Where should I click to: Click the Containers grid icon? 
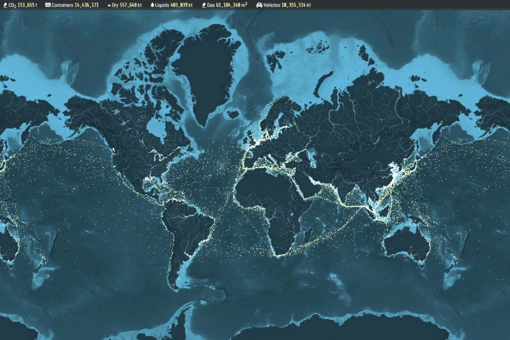(48, 5)
